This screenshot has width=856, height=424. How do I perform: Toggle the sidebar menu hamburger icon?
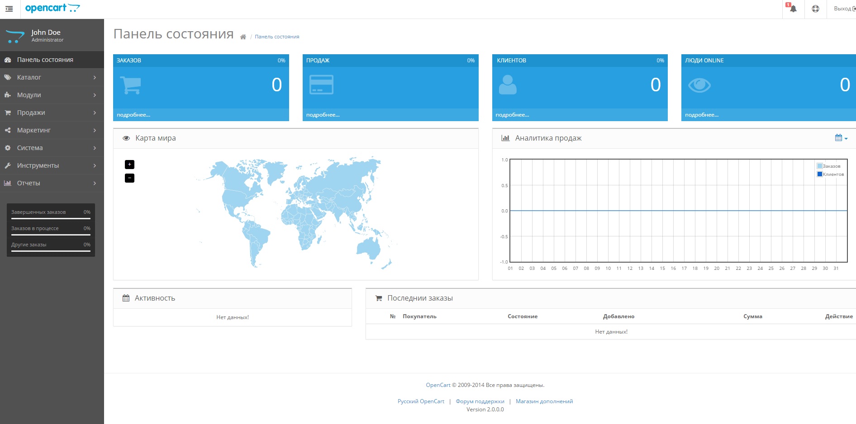[9, 9]
